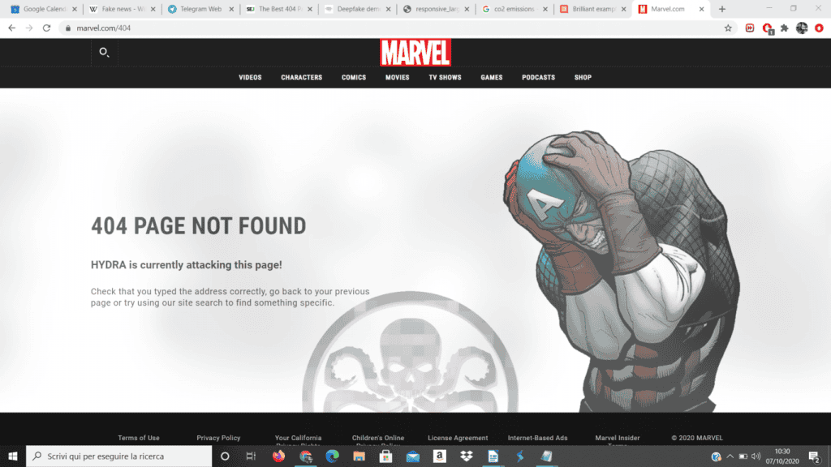Open Dropbox from the taskbar

tap(467, 456)
